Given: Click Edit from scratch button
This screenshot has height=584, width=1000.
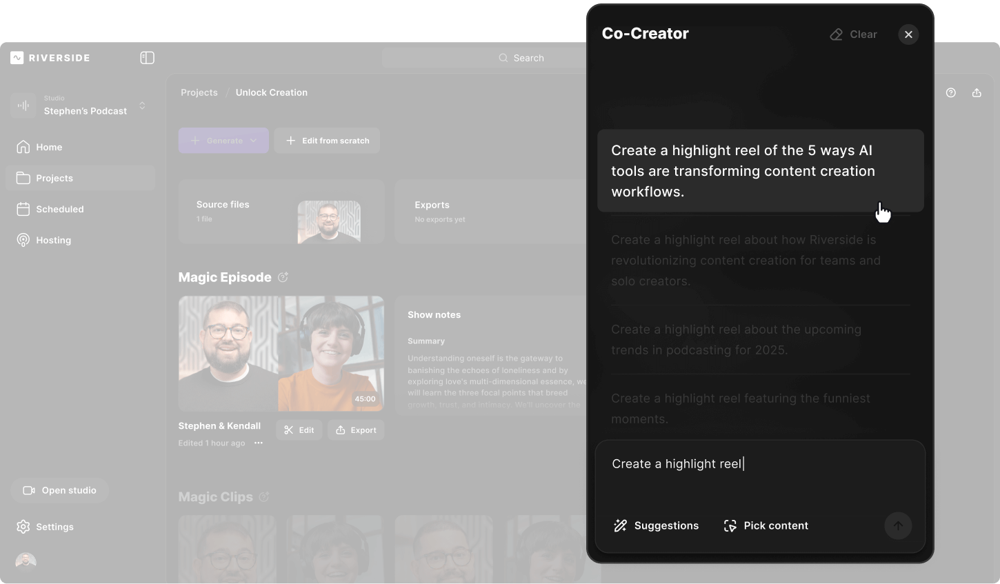Looking at the screenshot, I should [327, 141].
